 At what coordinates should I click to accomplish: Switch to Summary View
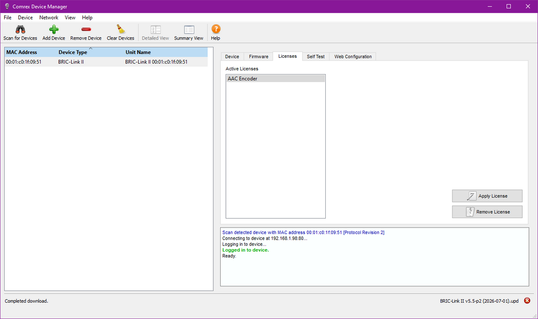click(189, 33)
